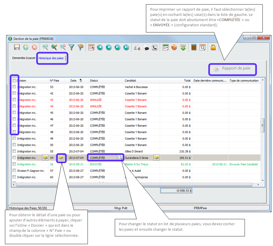
Task: Check the box for paie 53 row
Action: (14, 87)
